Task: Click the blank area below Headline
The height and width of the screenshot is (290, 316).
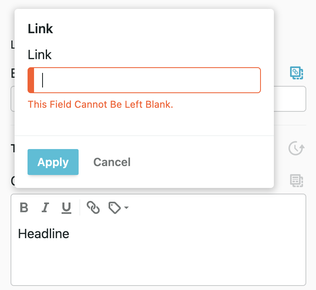Action: tap(158, 263)
